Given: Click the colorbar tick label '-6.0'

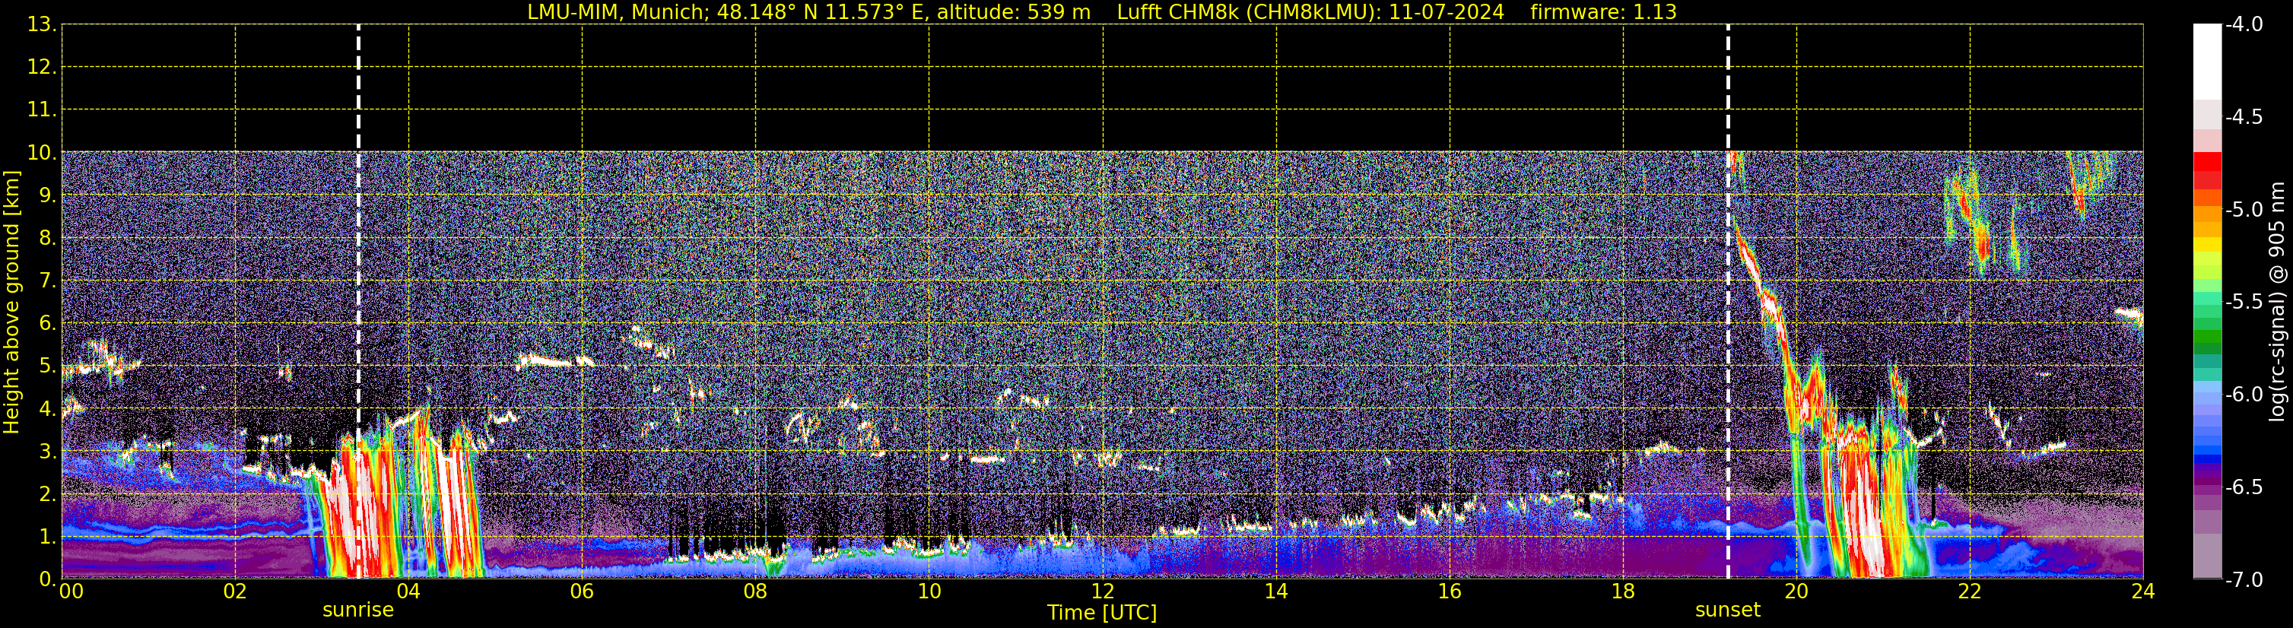Looking at the screenshot, I should 2244,395.
